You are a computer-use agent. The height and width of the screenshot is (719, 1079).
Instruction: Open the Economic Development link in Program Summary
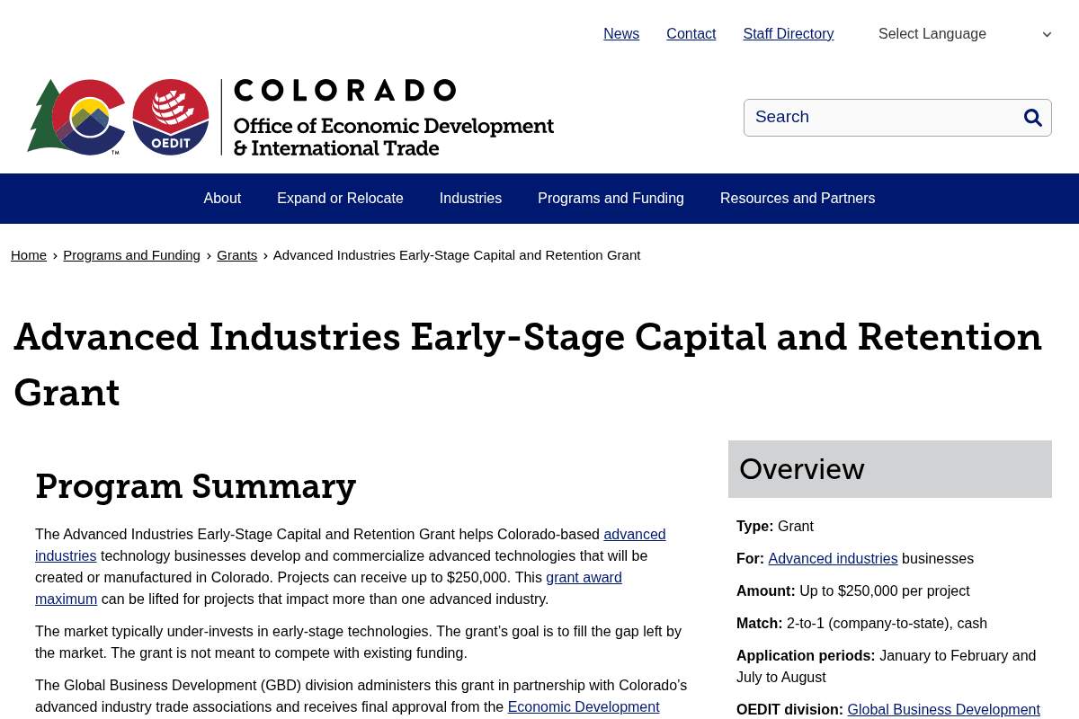(584, 707)
